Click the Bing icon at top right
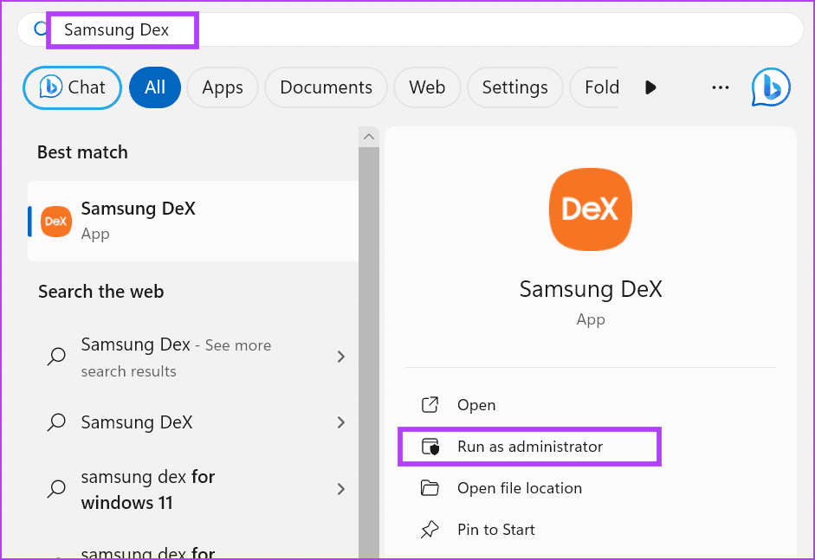 (x=770, y=87)
